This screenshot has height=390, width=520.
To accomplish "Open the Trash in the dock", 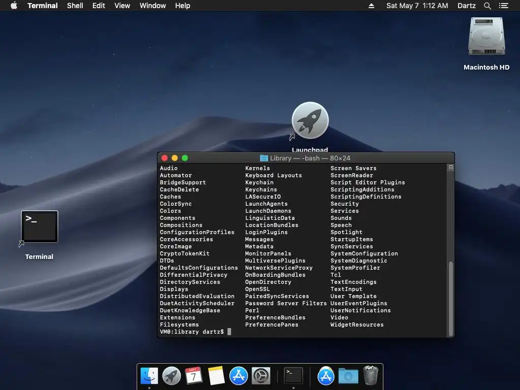I will [370, 375].
